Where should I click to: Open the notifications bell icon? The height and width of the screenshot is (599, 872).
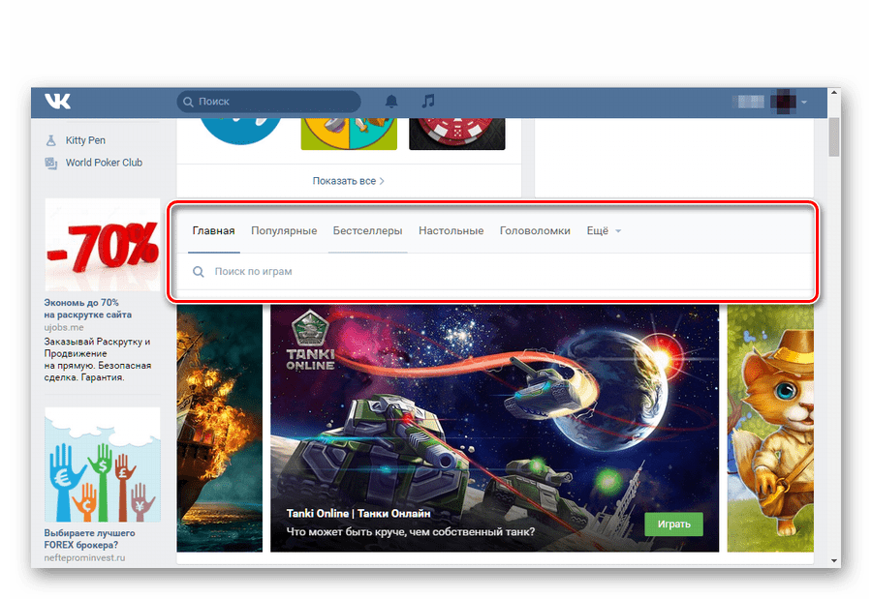click(391, 102)
